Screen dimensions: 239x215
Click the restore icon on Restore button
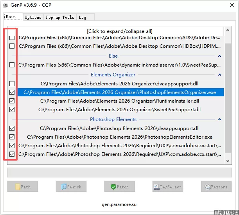point(207,187)
